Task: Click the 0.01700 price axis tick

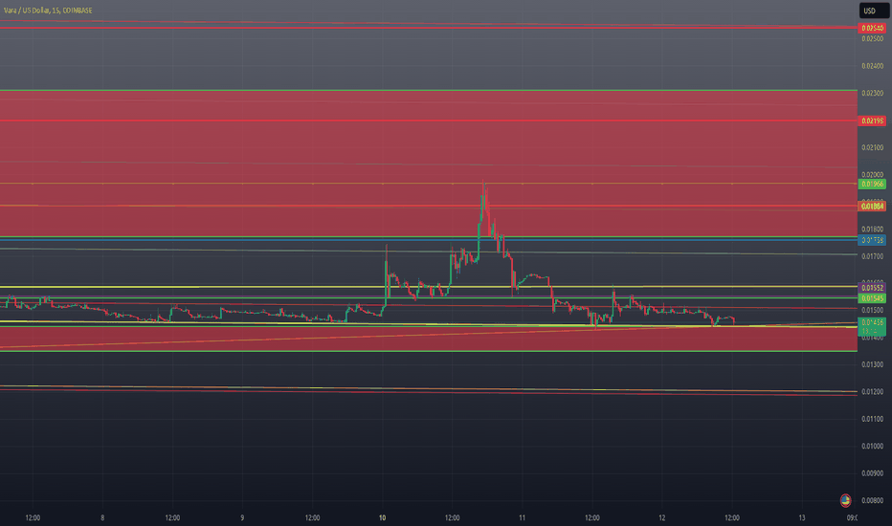Action: pyautogui.click(x=873, y=256)
